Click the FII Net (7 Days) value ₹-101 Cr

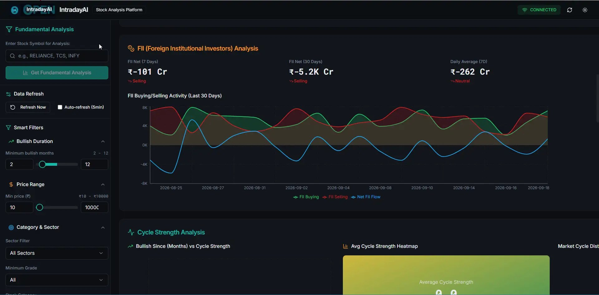click(147, 72)
